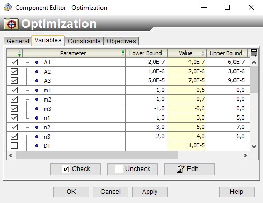Select the A2 parameter row name
The height and width of the screenshot is (203, 263).
click(47, 72)
